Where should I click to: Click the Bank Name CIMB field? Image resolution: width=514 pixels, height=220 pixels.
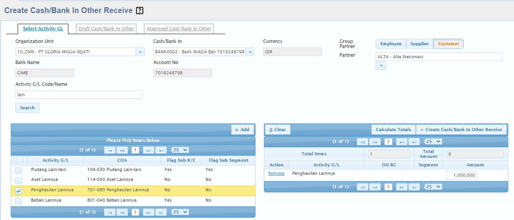coord(45,73)
